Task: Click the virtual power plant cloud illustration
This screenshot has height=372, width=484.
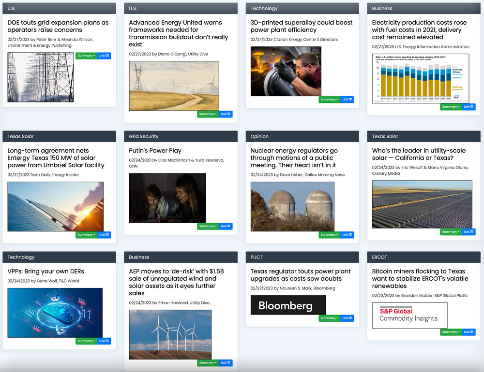Action: tap(55, 313)
